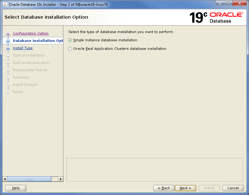Click the horizontal scrollbar thumb in sidebar
249x195 pixels.
click(29, 179)
